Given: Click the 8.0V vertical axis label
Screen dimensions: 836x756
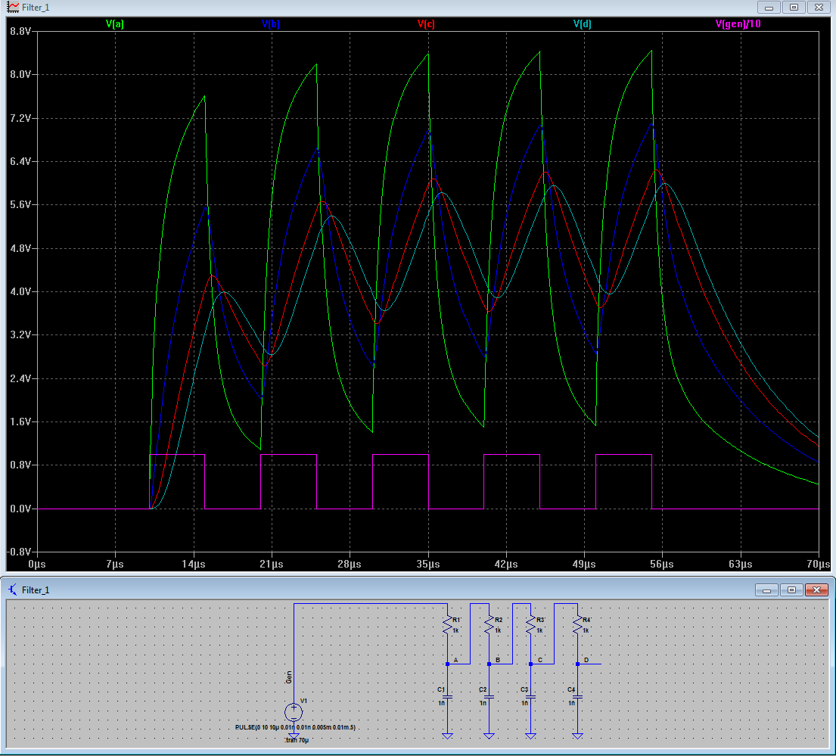Looking at the screenshot, I should coord(19,75).
